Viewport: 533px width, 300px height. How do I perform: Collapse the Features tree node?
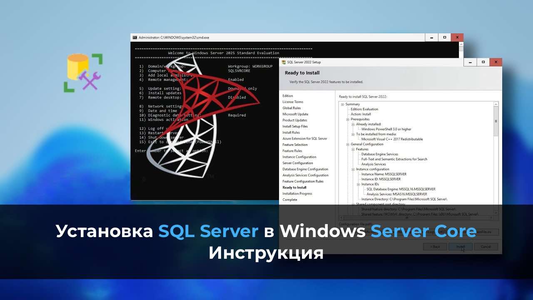(x=353, y=149)
